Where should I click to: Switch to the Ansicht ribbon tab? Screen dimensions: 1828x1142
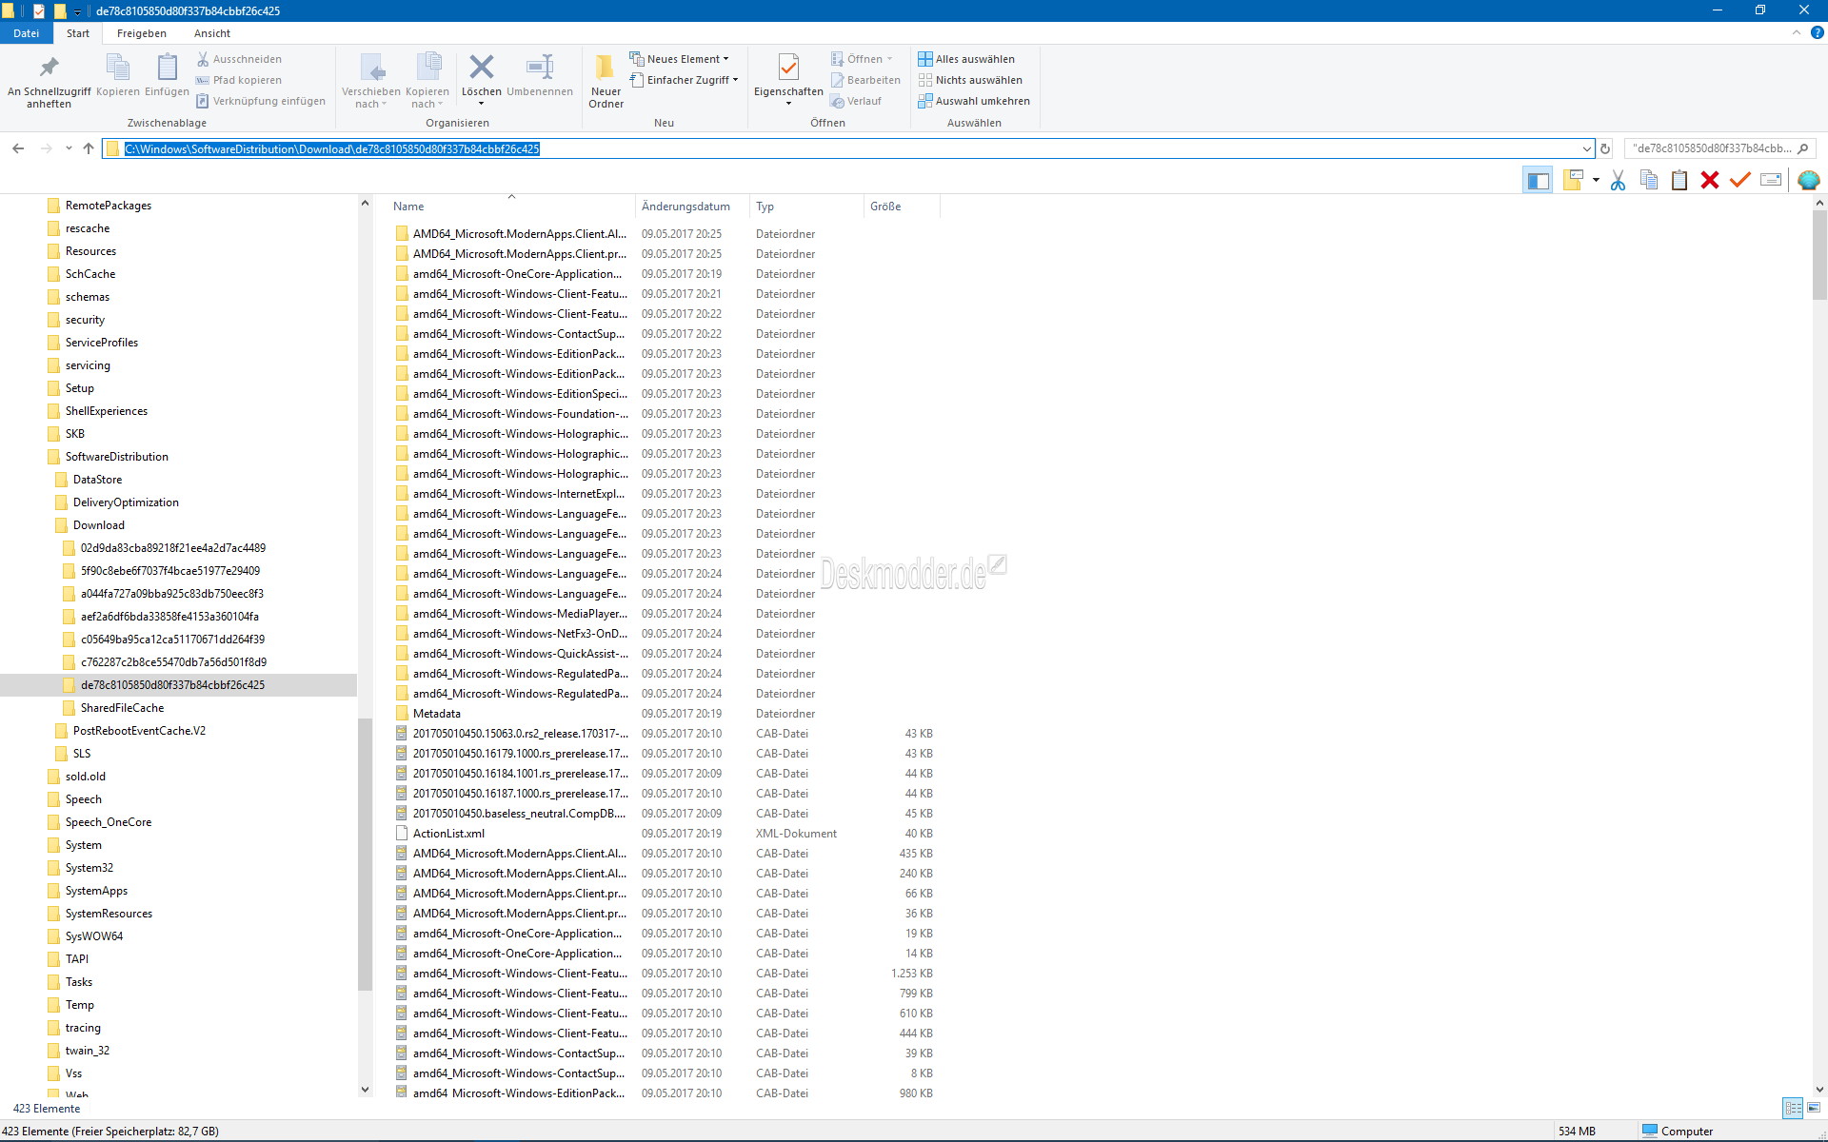(212, 33)
